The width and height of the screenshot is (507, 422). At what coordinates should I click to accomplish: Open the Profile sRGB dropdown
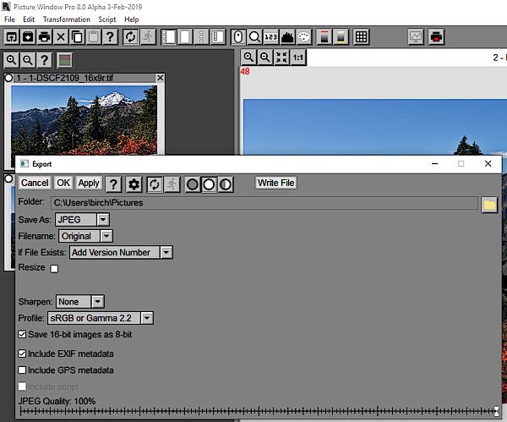tap(147, 318)
